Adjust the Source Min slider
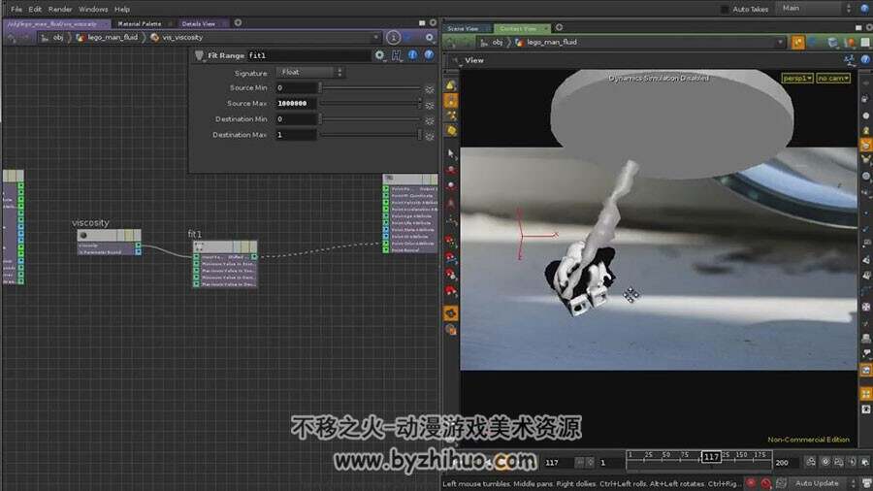 [x=370, y=88]
